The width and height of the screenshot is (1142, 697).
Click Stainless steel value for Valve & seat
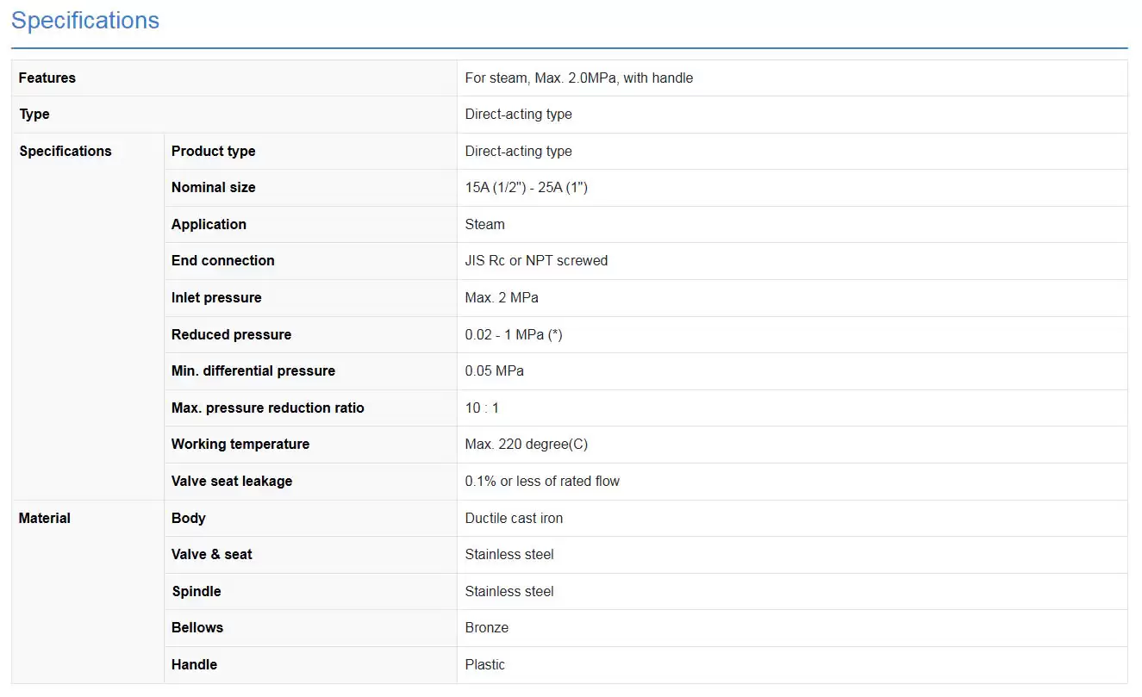509,554
